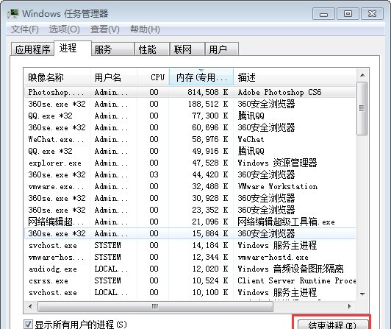Viewport: 391px width, 329px height.
Task: Click vertical scrollbar down arrow
Action: 362,294
